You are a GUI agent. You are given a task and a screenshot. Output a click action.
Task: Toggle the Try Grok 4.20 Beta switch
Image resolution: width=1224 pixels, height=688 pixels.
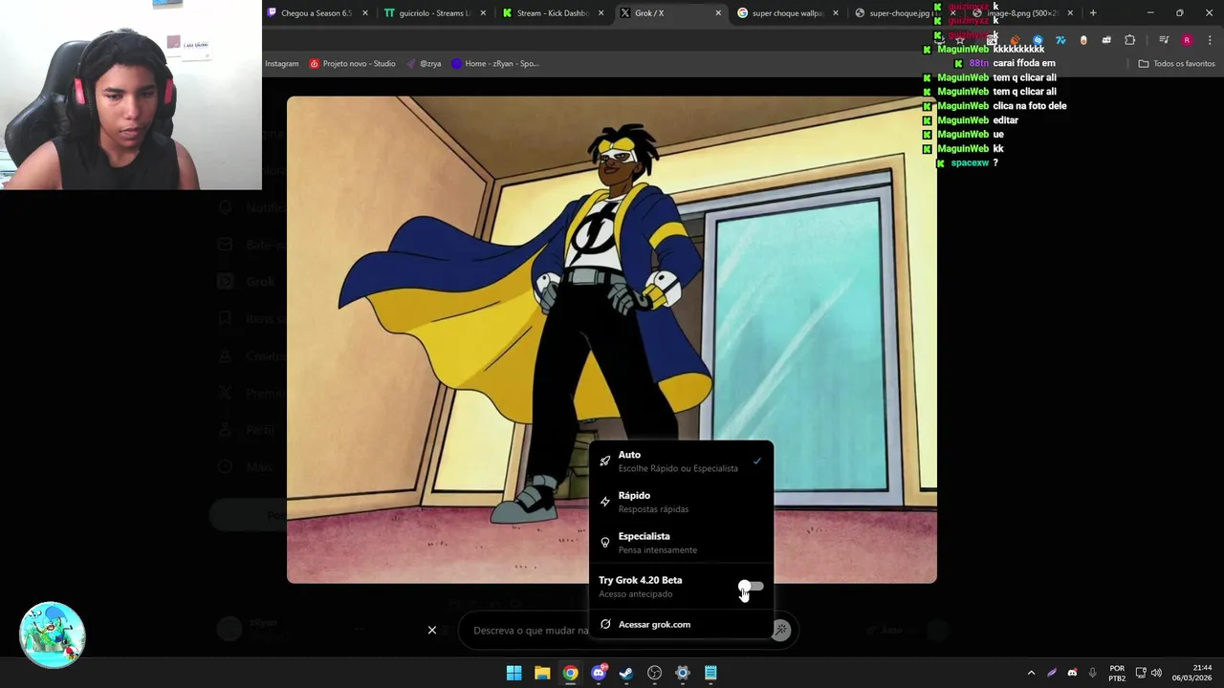751,586
